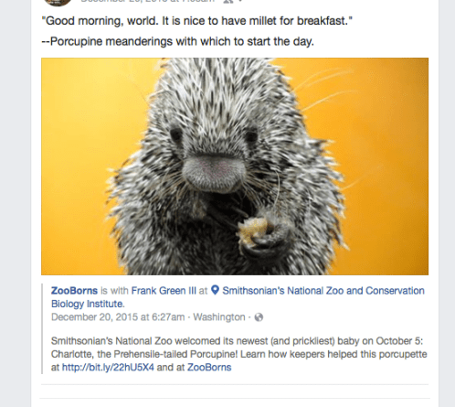Open the Washington location link
Screen dimensions: 455x407
tap(219, 317)
